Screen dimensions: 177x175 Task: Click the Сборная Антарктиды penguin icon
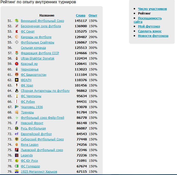click(17, 91)
